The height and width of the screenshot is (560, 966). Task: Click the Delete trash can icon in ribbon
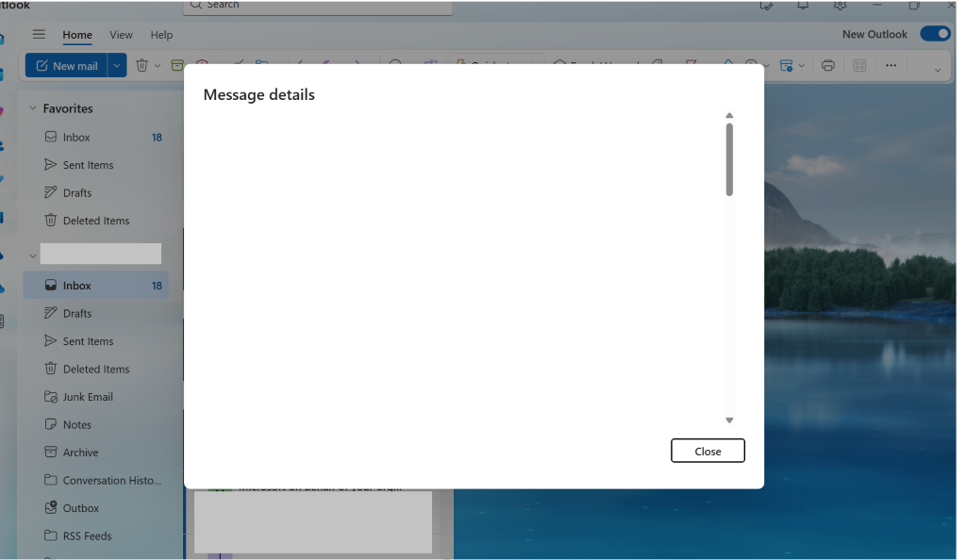tap(142, 65)
